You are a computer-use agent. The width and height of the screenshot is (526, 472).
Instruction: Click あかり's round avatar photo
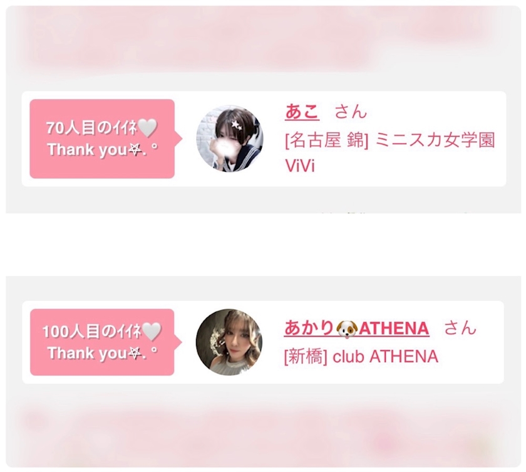pos(229,342)
